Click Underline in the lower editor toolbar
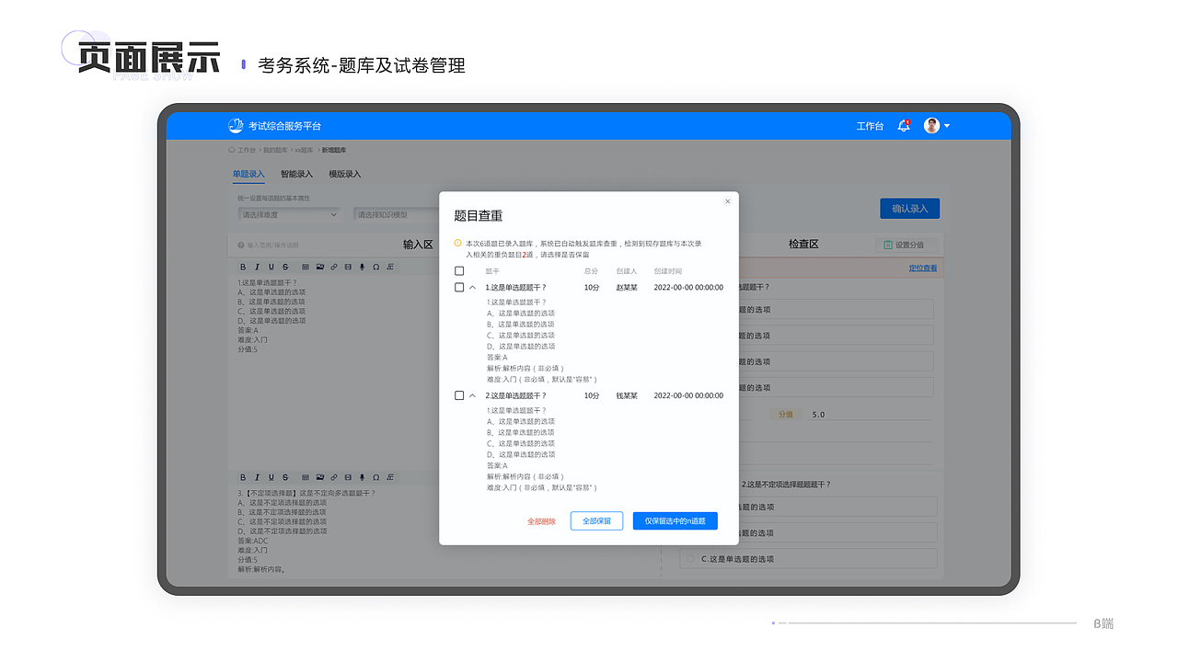 coord(271,477)
